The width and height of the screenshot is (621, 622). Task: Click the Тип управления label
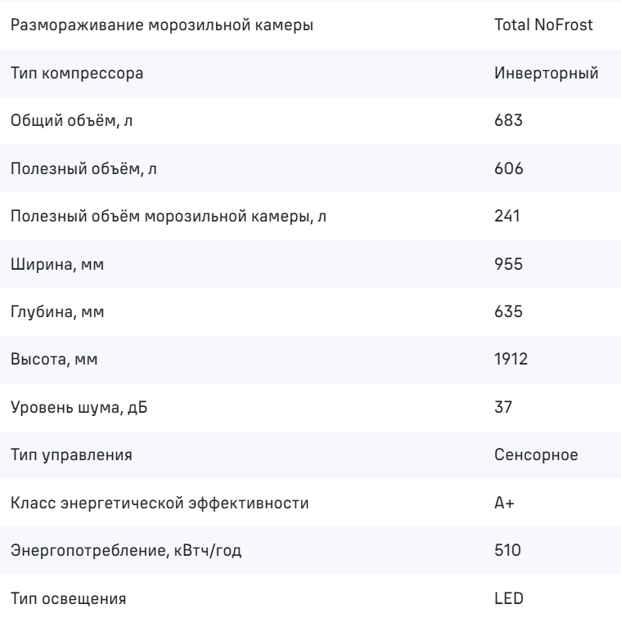click(71, 455)
